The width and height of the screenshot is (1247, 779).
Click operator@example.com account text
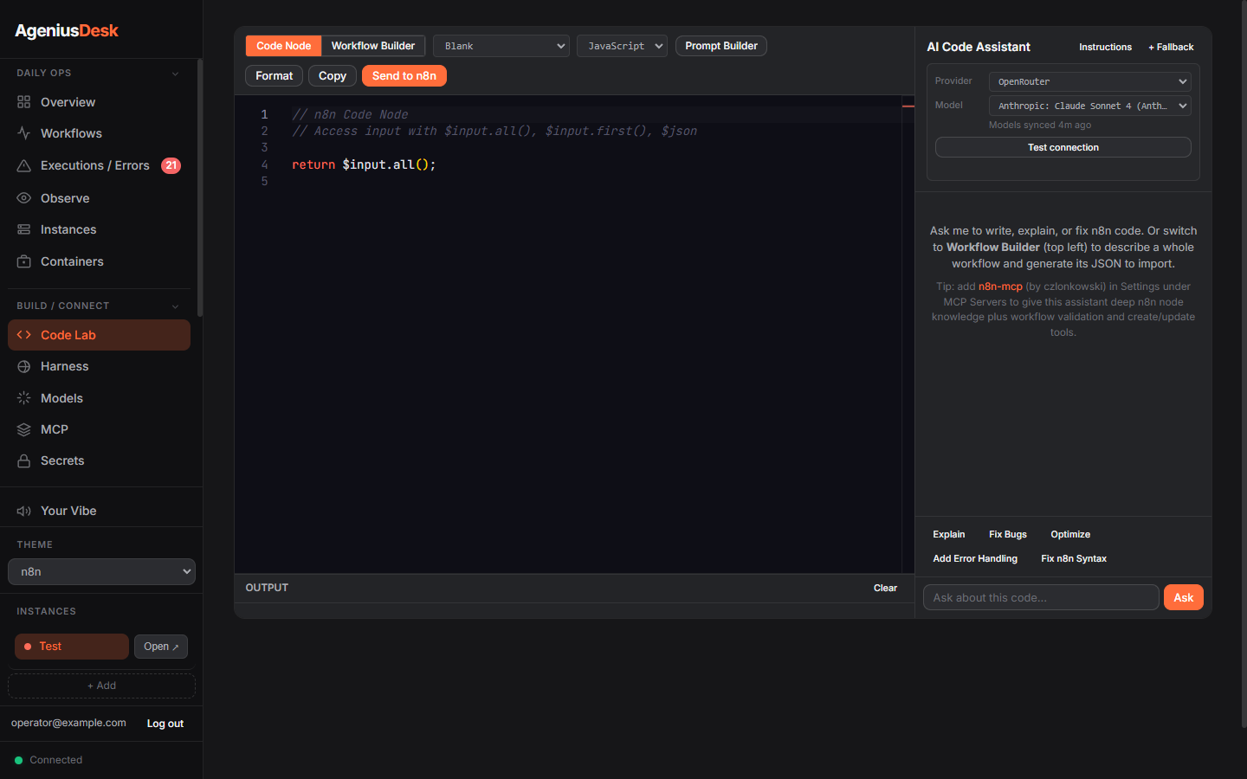point(68,723)
